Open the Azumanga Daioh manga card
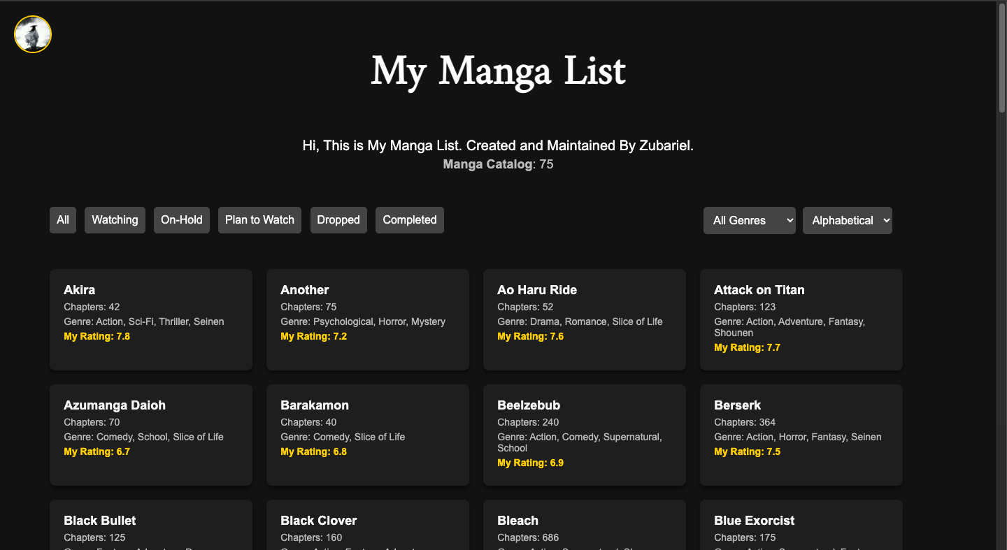This screenshot has width=1007, height=550. point(150,435)
